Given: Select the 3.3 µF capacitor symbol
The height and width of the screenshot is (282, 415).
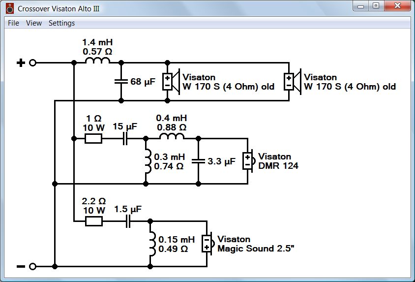Looking at the screenshot, I should pyautogui.click(x=198, y=161).
